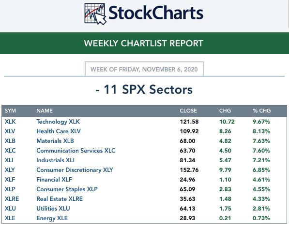Click the Financial XLF name link
Image resolution: width=289 pixels, height=226 pixels.
click(x=54, y=180)
